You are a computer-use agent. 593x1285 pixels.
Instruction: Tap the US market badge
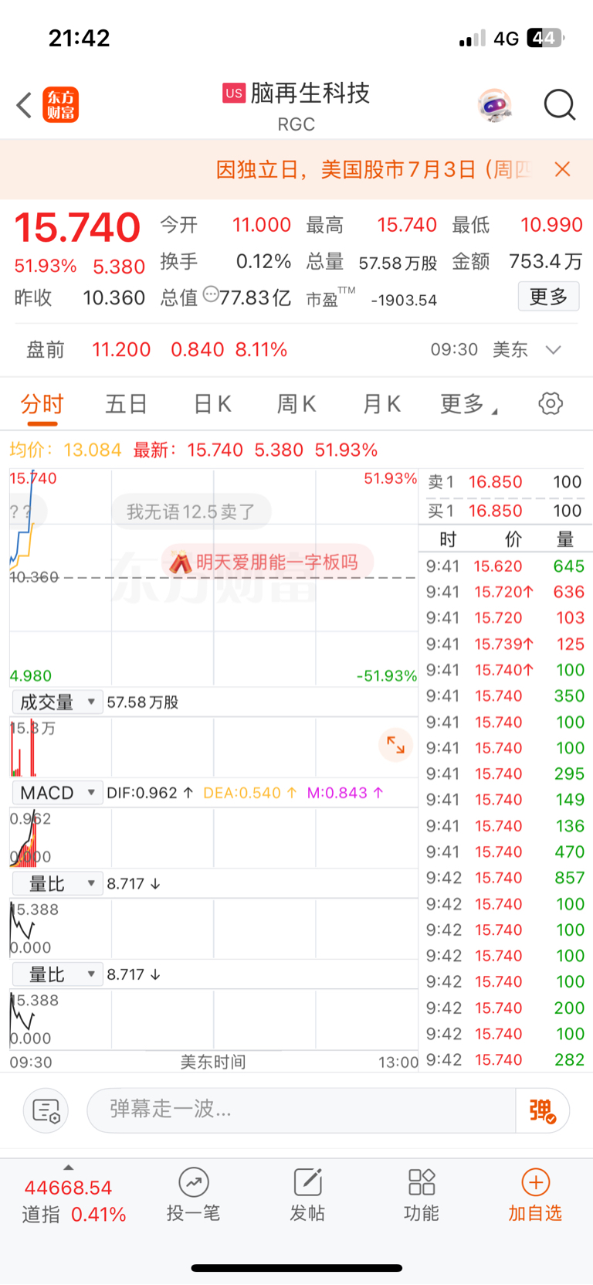tap(234, 93)
